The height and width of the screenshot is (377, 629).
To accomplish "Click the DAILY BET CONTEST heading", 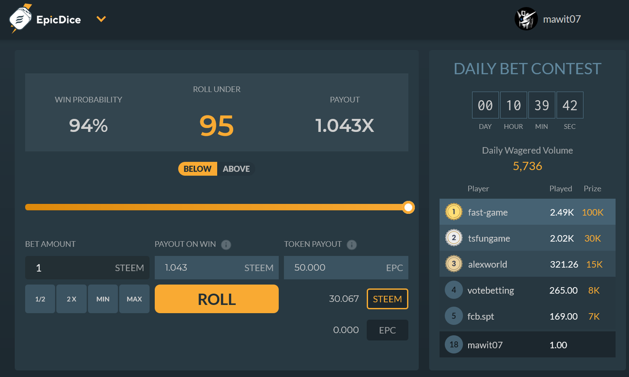I will coord(527,69).
